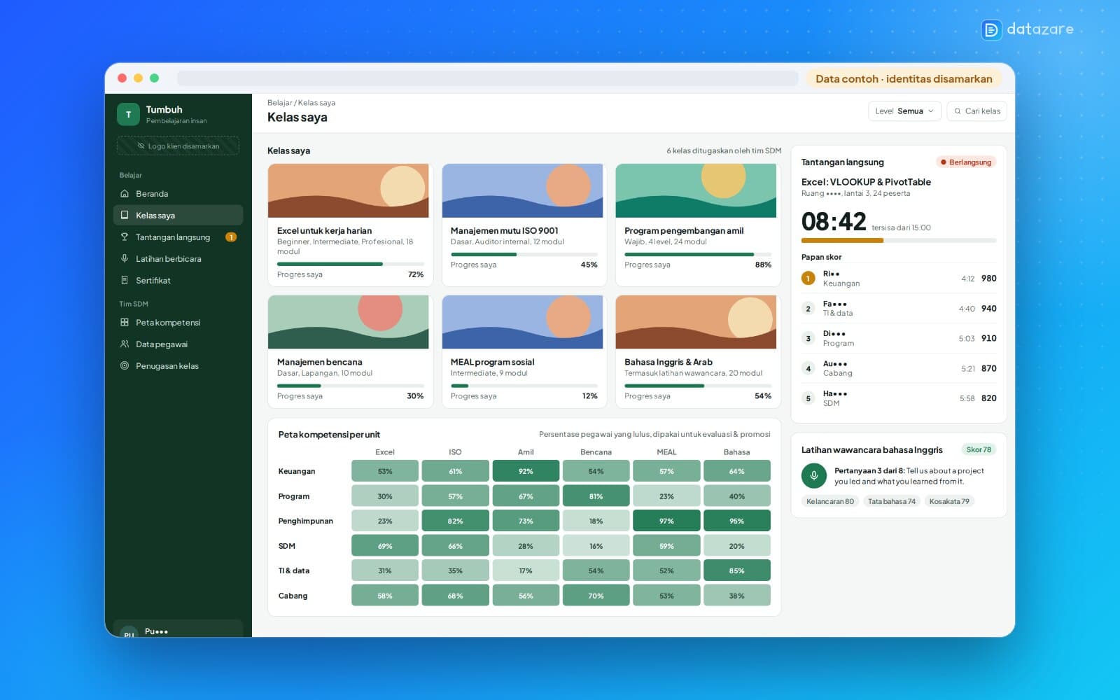
Task: Select Sertifikat in the sidebar
Action: 178,281
